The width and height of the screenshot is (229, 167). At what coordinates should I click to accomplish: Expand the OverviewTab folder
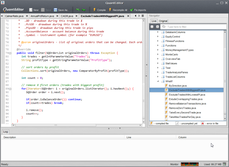tap(158, 59)
